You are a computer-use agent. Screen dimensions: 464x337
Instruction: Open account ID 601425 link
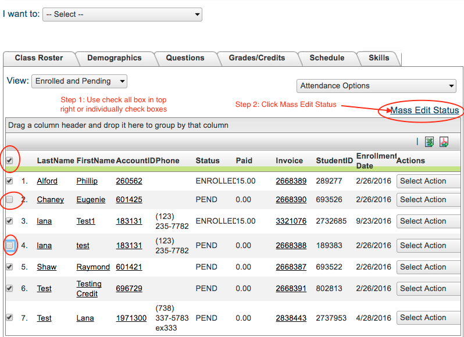(129, 200)
